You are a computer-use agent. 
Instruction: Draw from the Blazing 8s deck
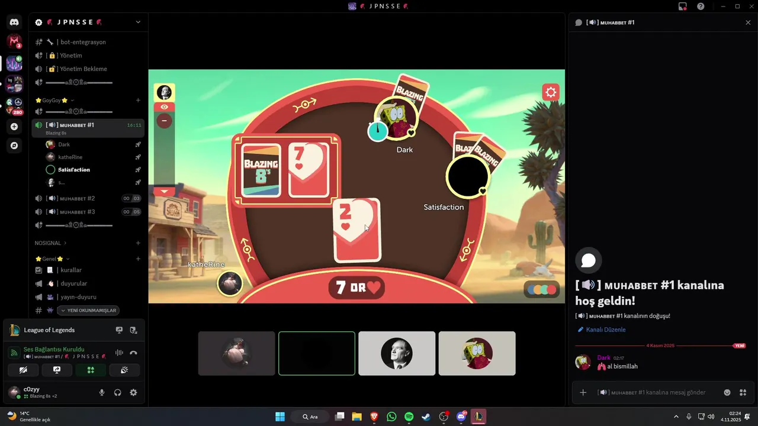(262, 170)
